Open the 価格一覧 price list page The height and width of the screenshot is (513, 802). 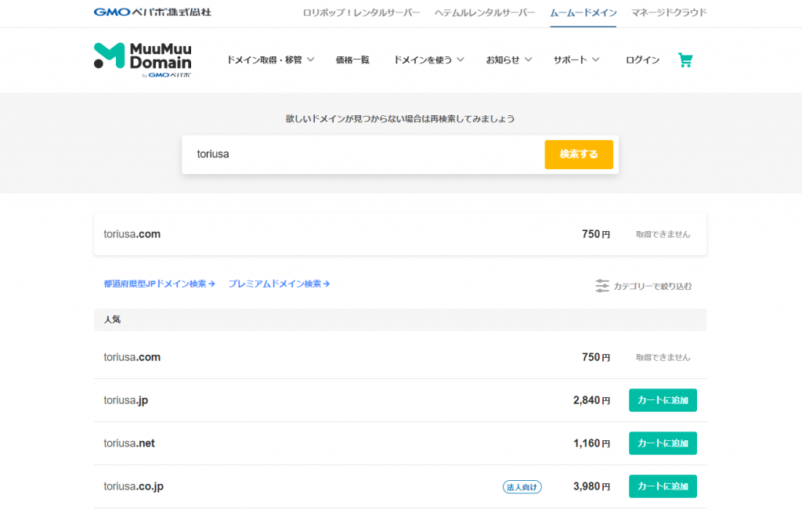click(352, 60)
